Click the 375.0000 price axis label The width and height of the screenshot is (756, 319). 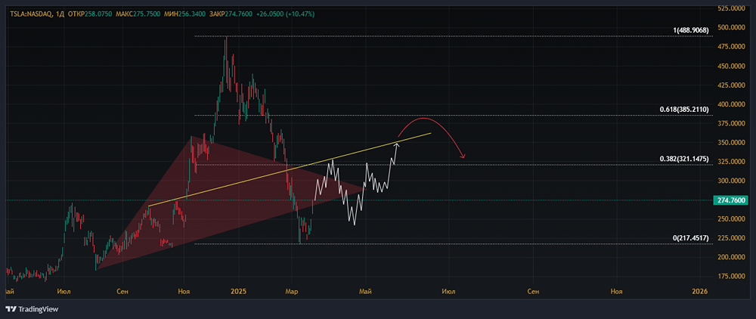731,123
